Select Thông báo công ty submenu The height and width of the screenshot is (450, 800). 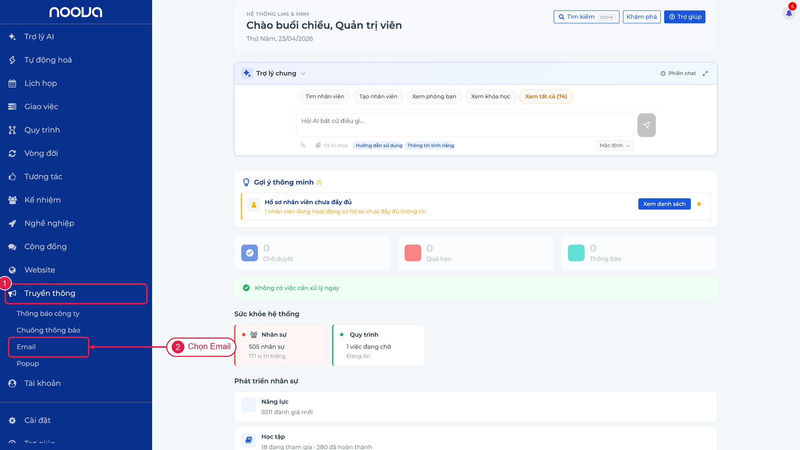click(48, 313)
